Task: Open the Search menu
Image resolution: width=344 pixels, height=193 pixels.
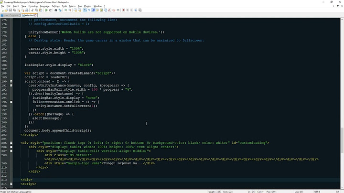Action: click(x=16, y=6)
